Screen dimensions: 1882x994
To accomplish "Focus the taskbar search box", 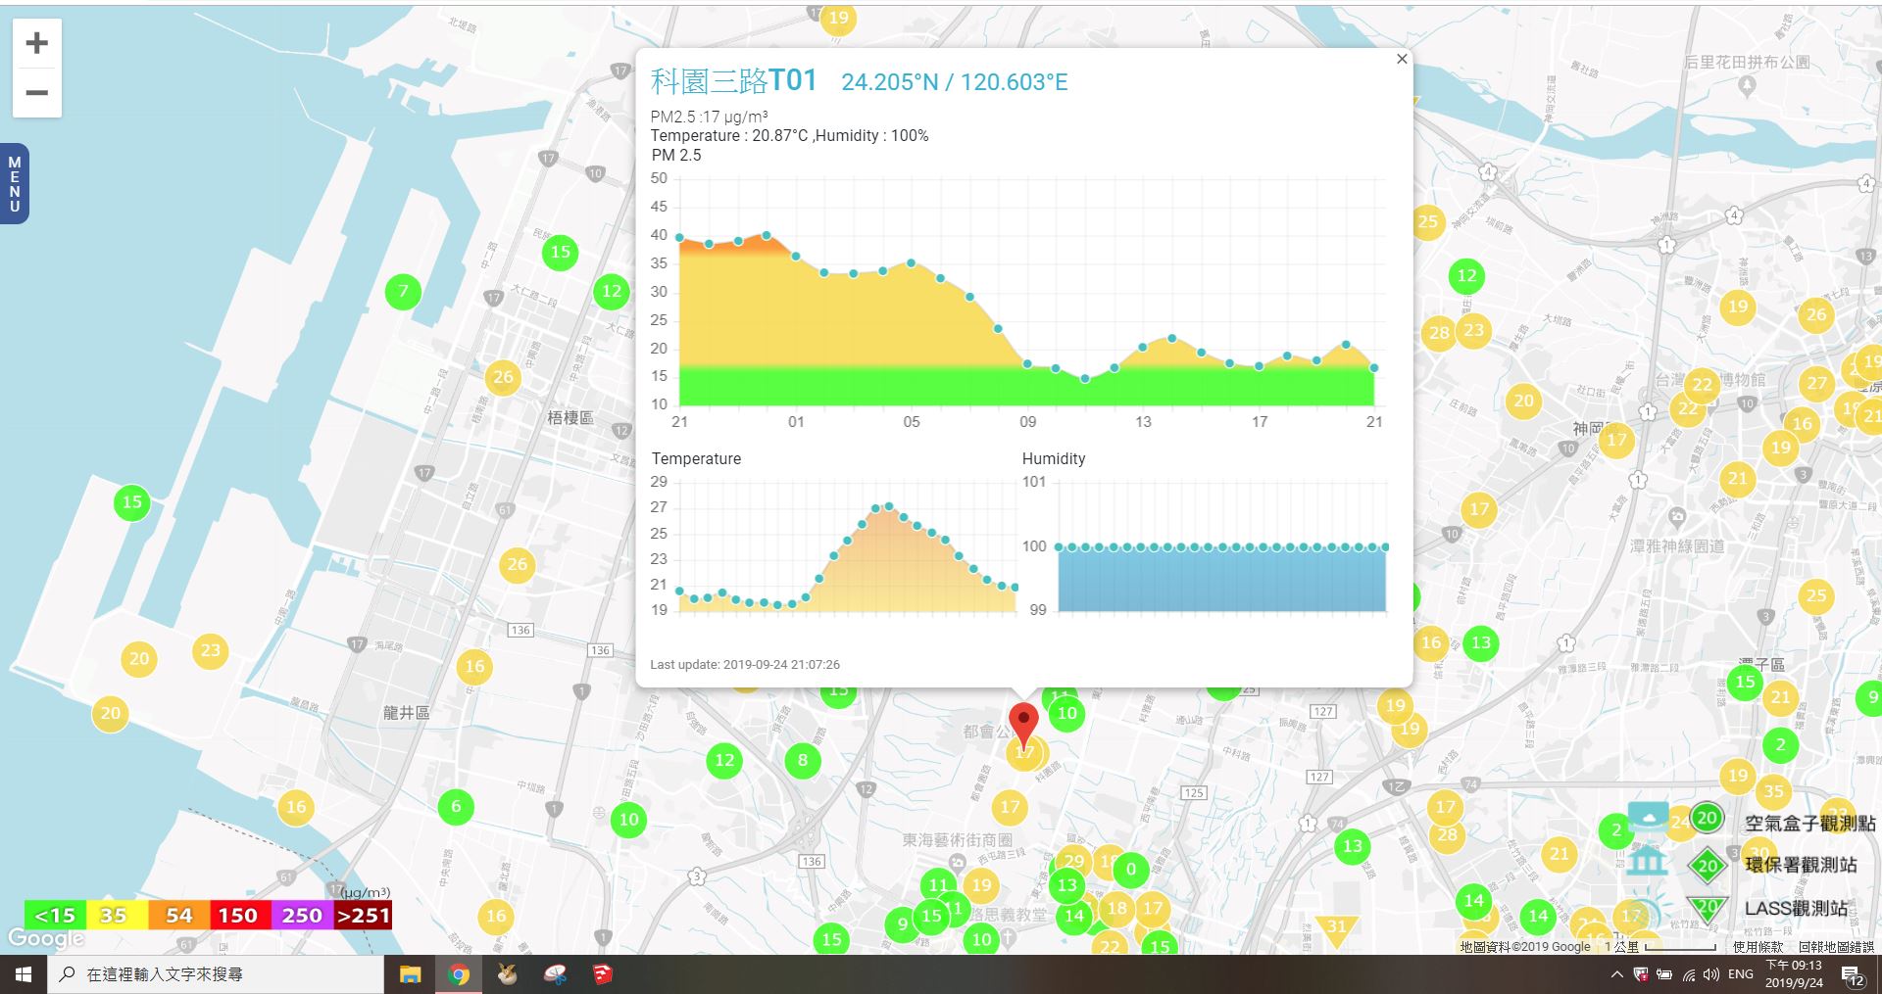I will point(216,974).
